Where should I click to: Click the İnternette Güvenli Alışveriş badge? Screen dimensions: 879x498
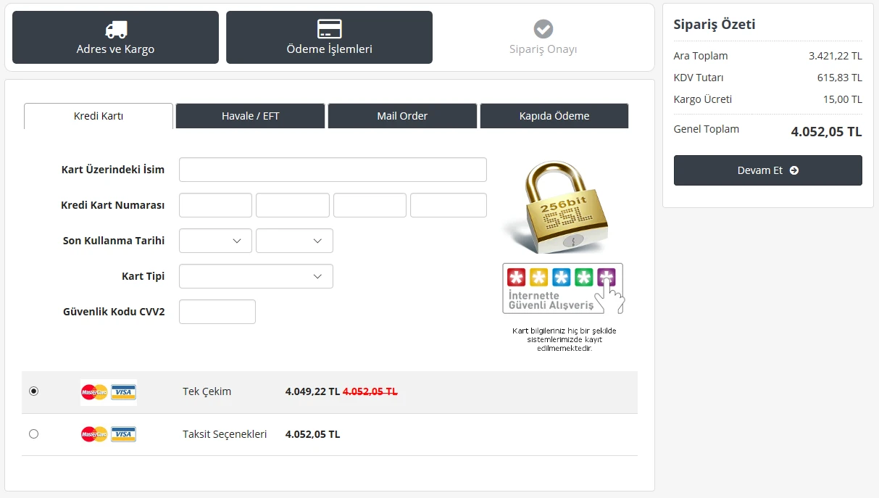click(563, 289)
